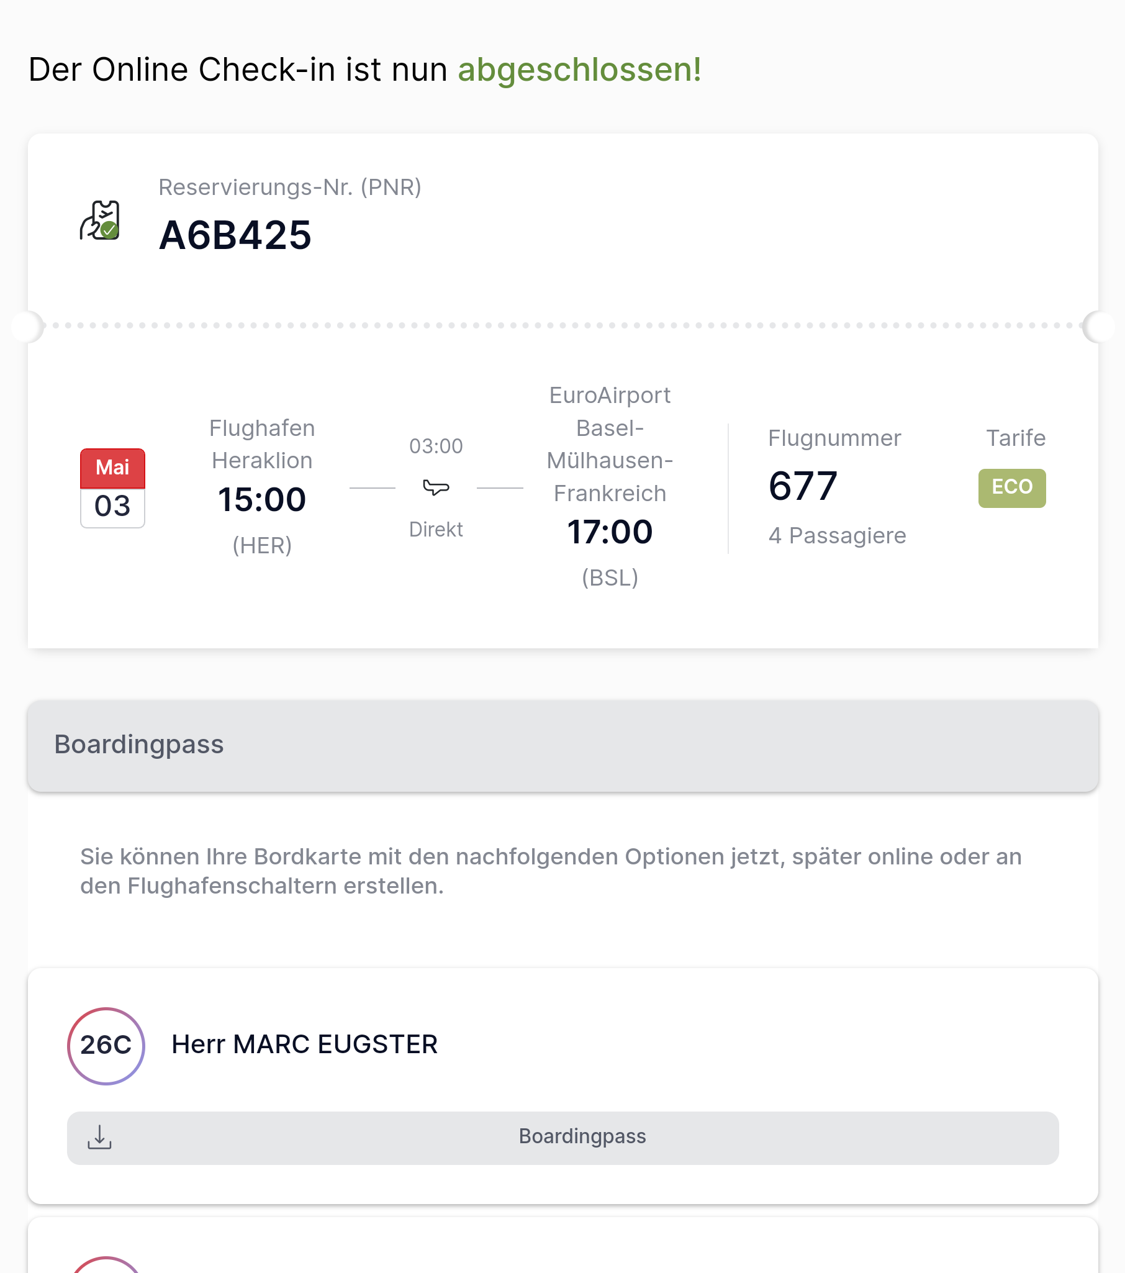This screenshot has width=1125, height=1273.
Task: Click the Flughafen Heraklion departure airport text
Action: tap(262, 444)
